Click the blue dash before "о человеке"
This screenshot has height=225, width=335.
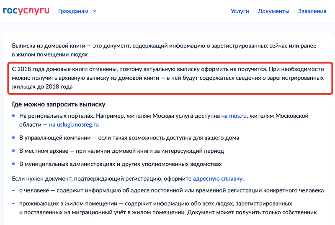point(13,190)
